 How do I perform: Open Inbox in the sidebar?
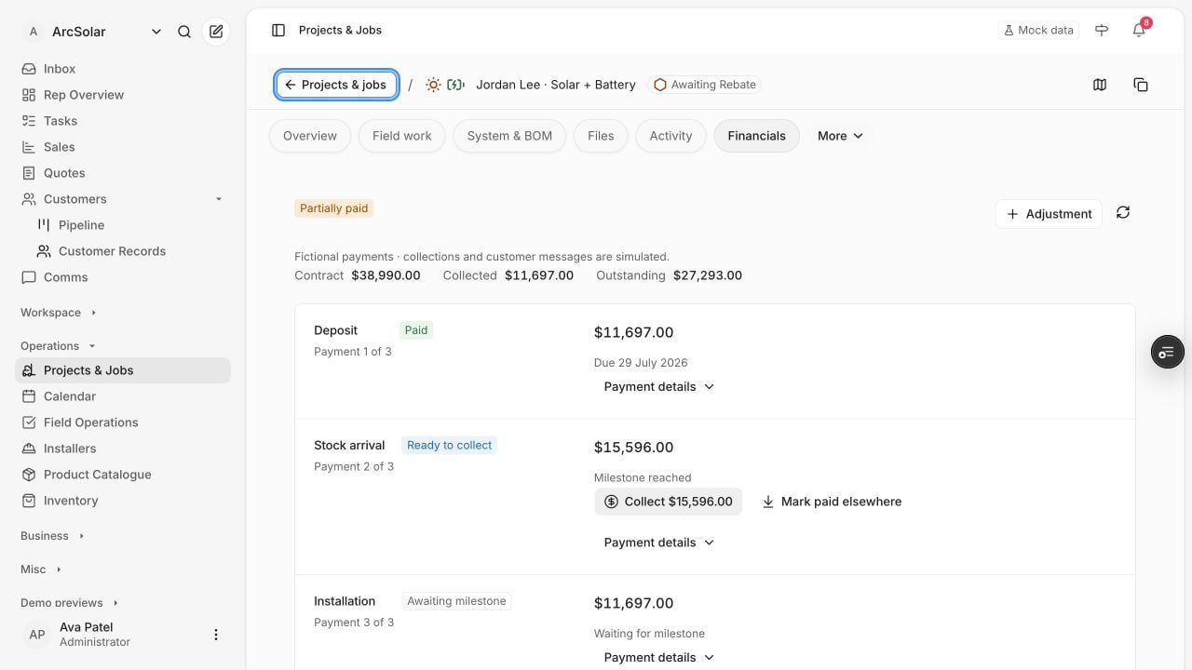point(123,69)
